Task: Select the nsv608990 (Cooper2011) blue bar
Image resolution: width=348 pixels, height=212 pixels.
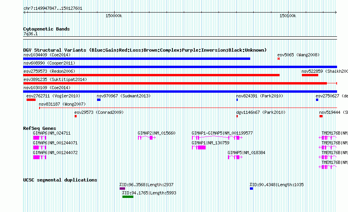Action: [x=180, y=67]
